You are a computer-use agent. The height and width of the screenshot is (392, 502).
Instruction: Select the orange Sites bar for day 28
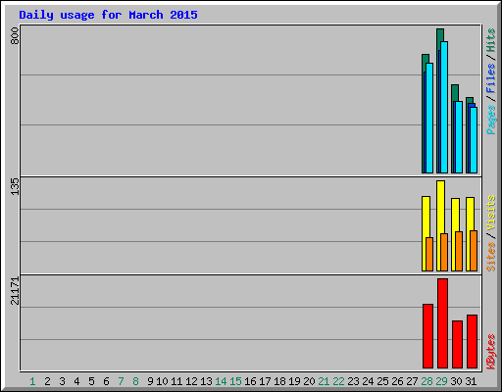pos(429,254)
